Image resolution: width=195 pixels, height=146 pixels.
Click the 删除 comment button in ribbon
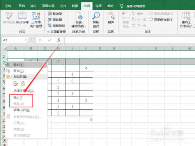pos(138,14)
